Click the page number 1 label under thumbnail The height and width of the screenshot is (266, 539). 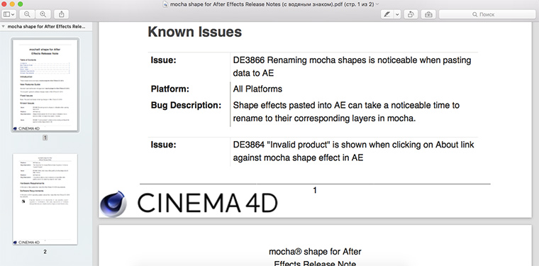[45, 138]
